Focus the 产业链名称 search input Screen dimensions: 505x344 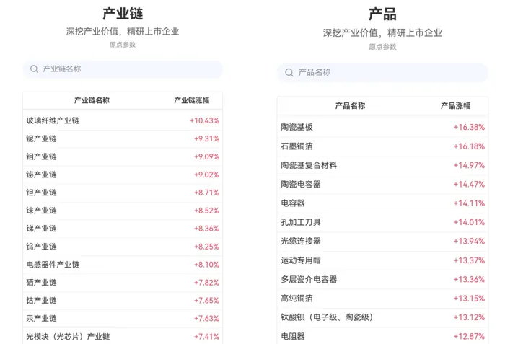point(123,69)
